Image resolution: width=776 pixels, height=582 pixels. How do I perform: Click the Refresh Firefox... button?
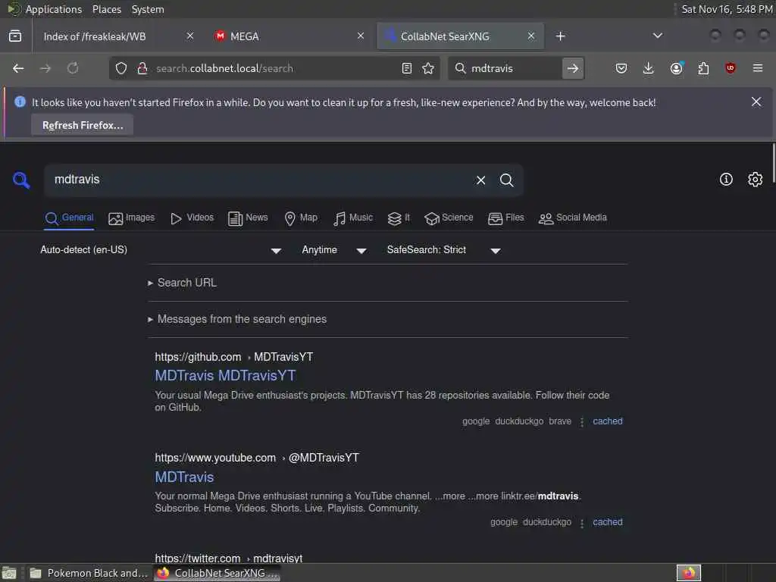(x=82, y=125)
